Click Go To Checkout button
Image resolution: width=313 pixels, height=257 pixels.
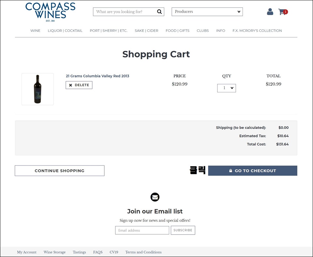[253, 171]
